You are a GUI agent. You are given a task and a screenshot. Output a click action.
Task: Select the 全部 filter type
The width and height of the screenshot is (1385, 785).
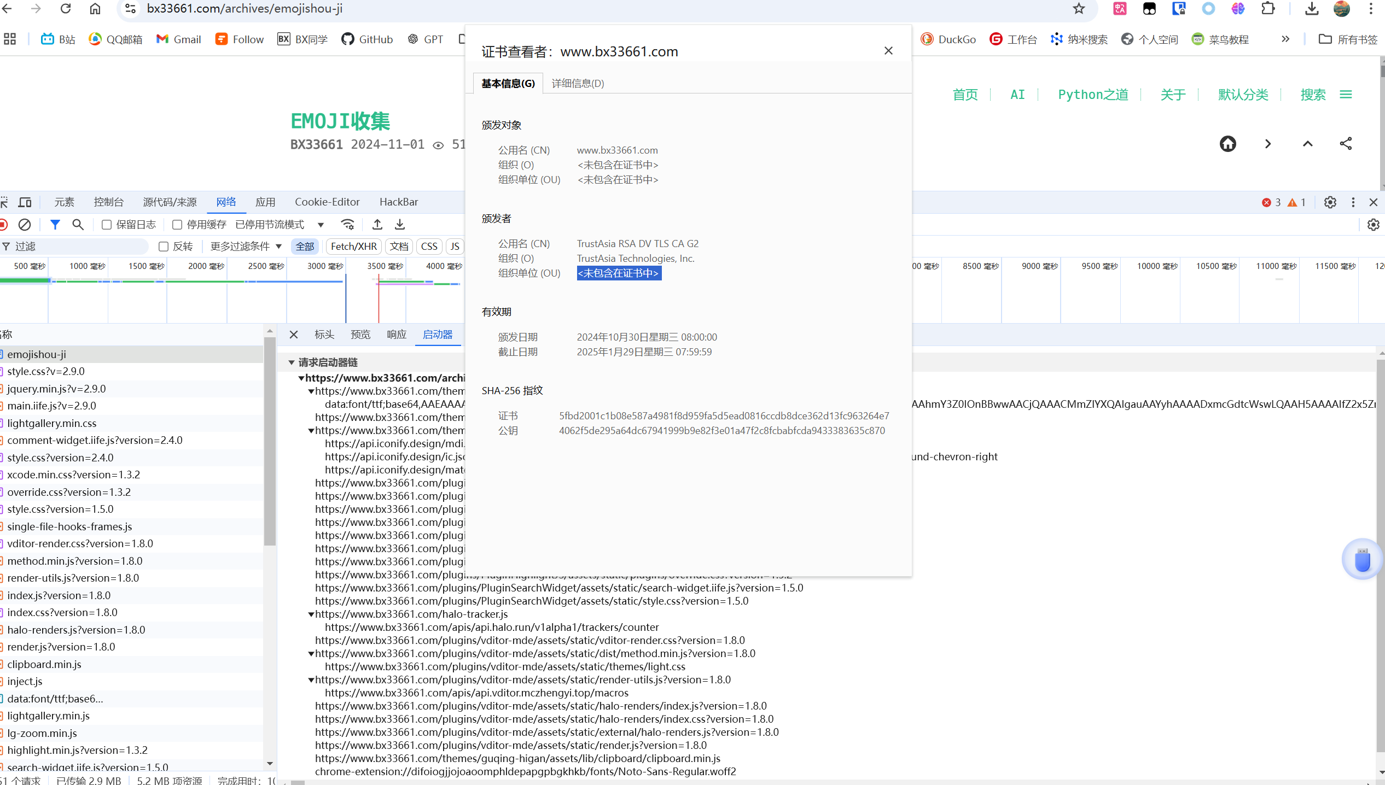305,247
